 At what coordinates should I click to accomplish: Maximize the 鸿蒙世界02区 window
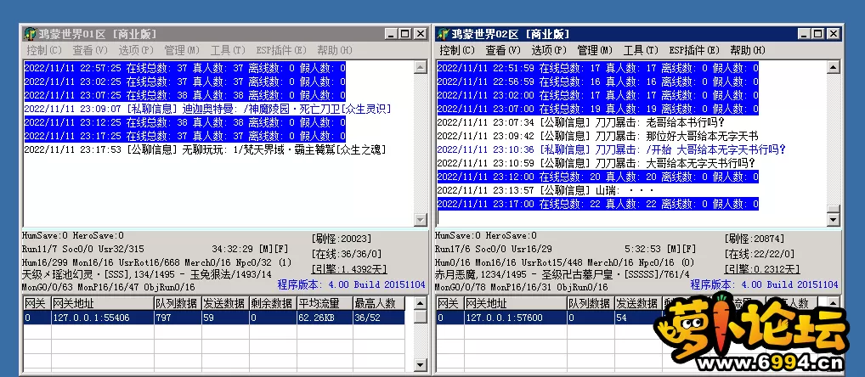817,34
